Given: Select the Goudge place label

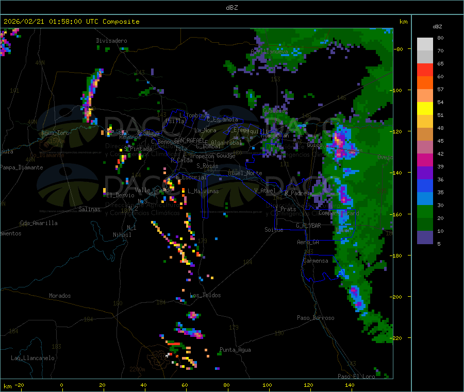Looking at the screenshot, I should tap(226, 156).
